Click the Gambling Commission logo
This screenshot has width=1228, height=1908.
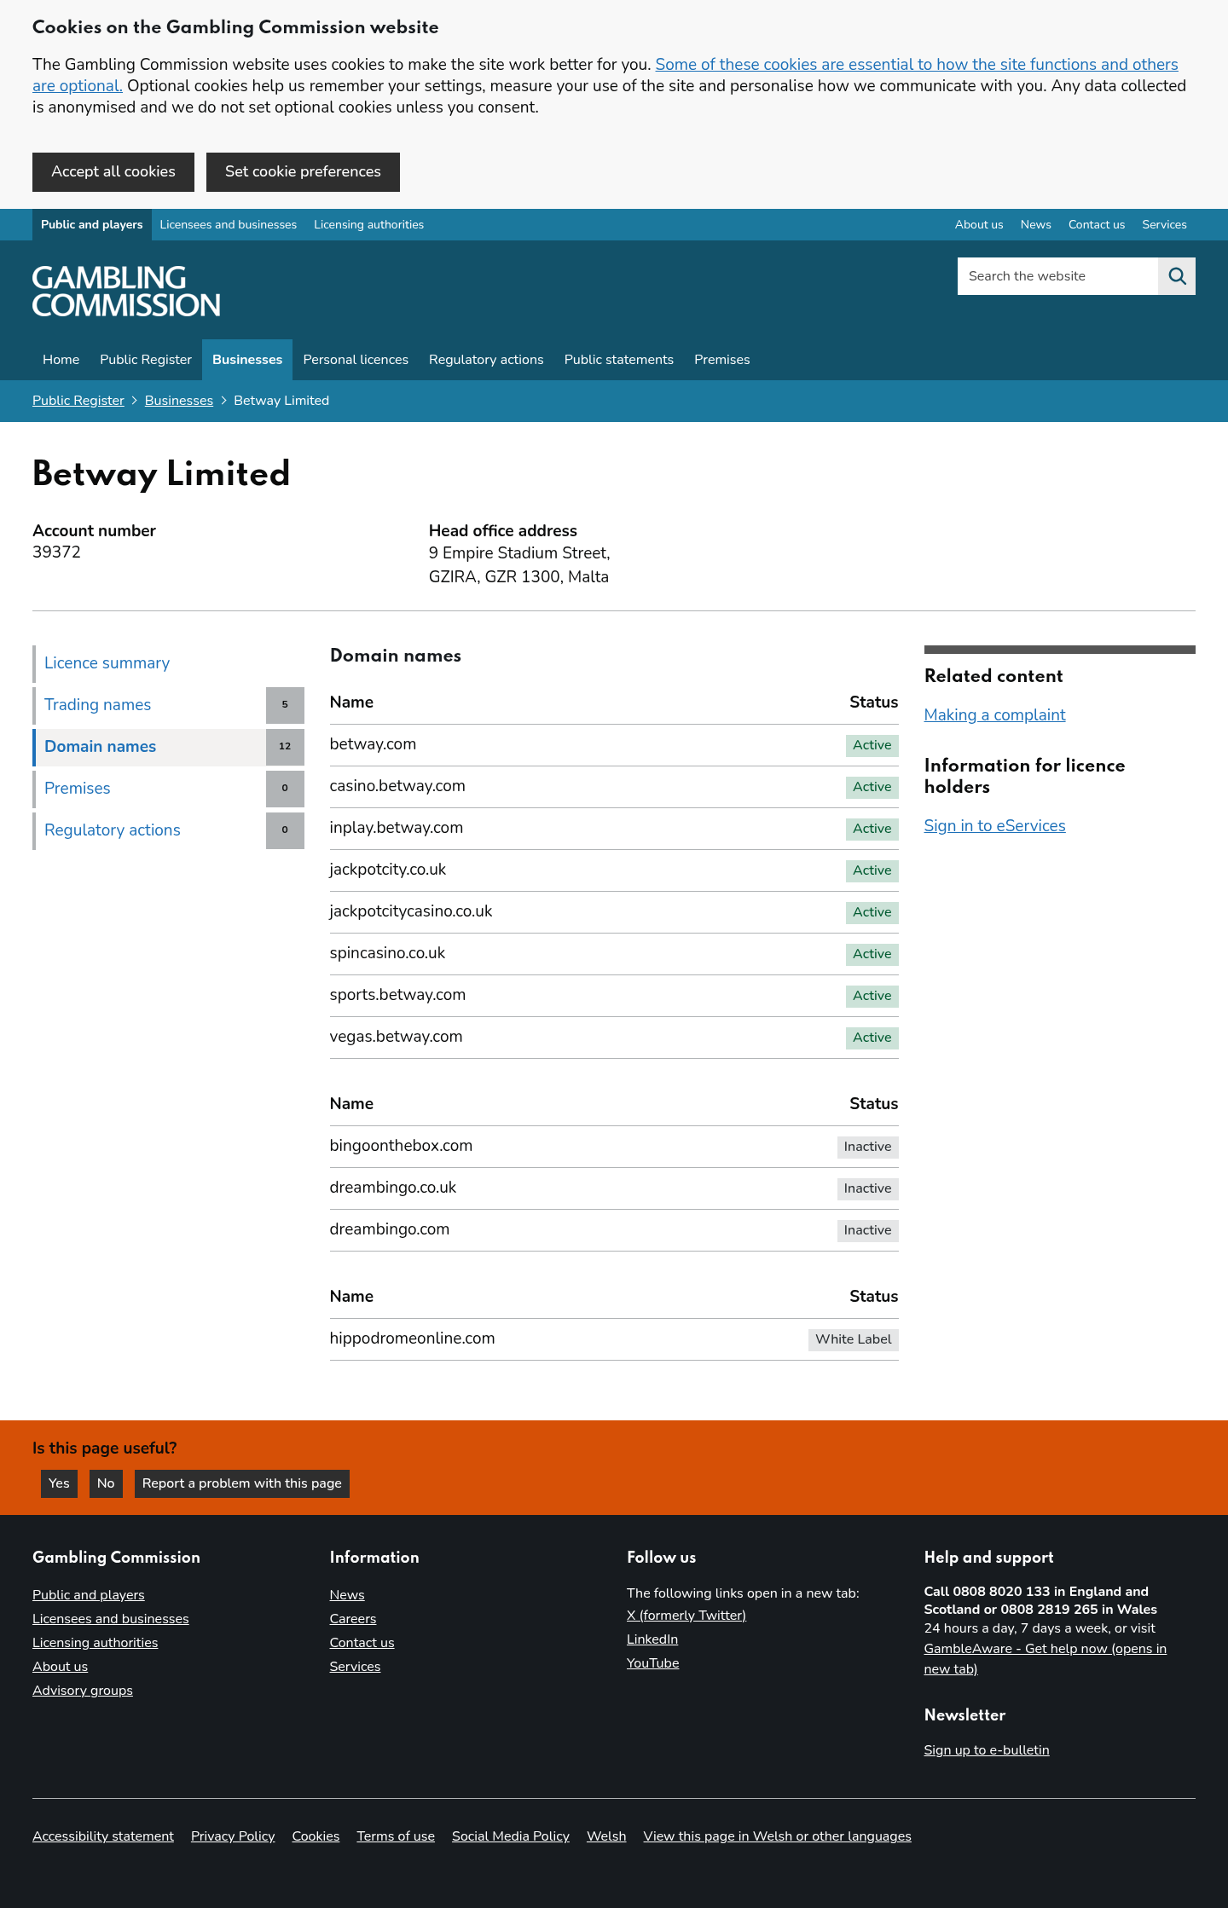point(126,292)
